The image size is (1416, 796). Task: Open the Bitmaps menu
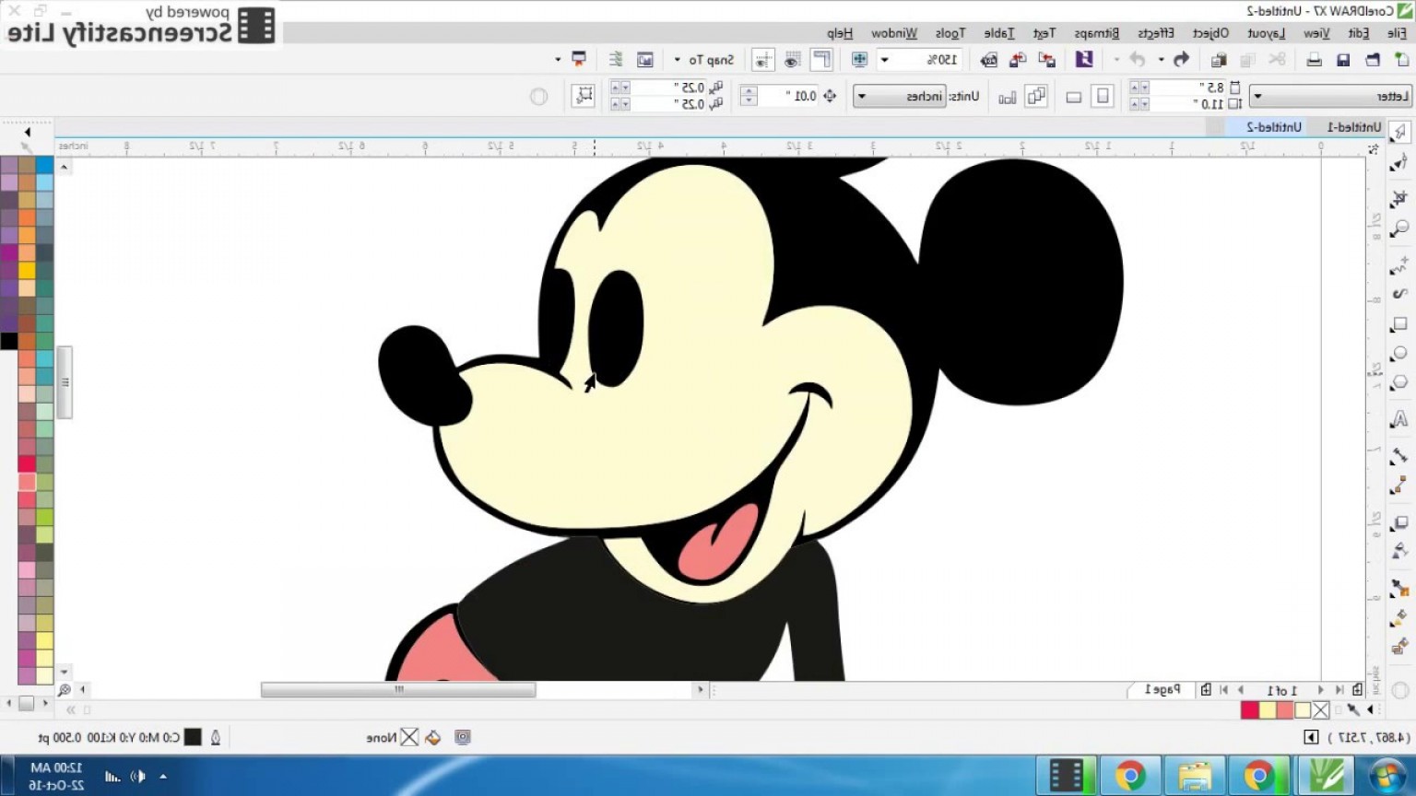1097,33
